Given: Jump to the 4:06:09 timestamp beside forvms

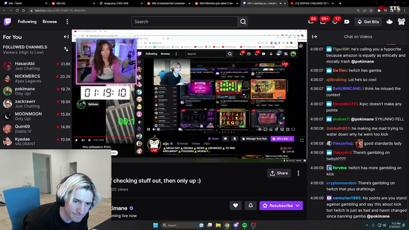Looking at the screenshot, I should 317,168.
